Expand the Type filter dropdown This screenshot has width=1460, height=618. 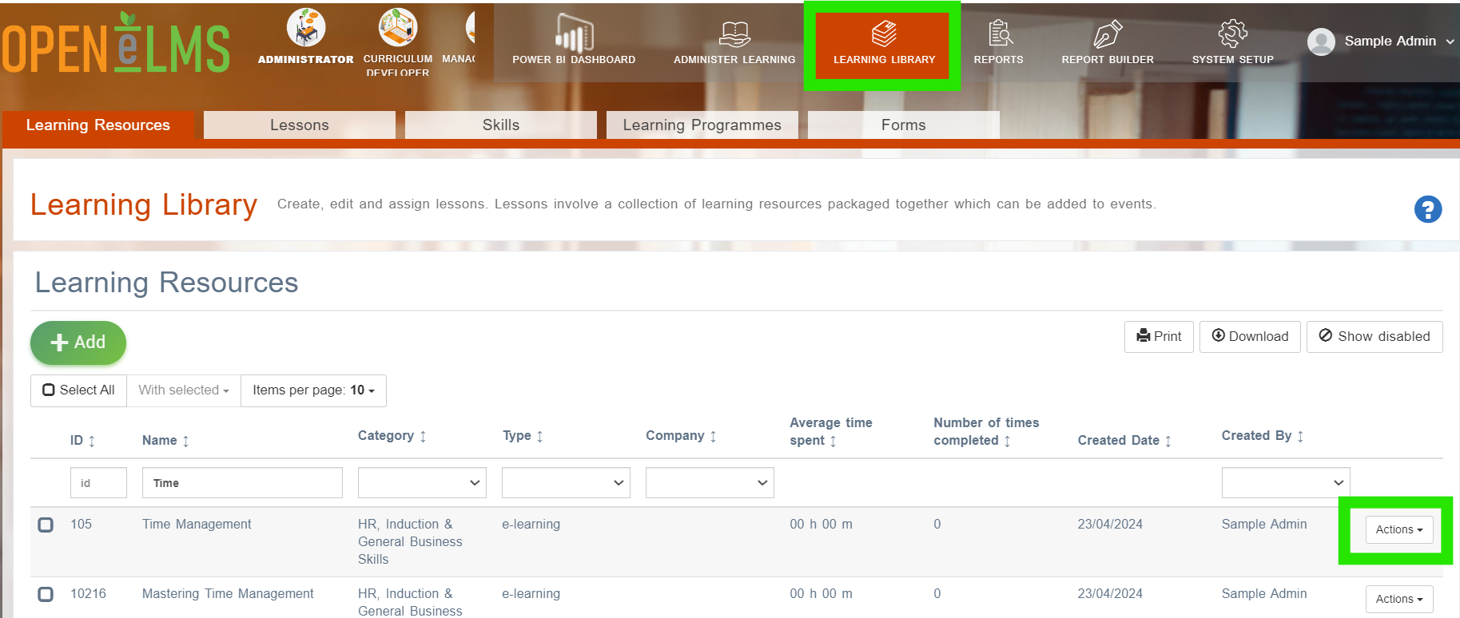[566, 483]
